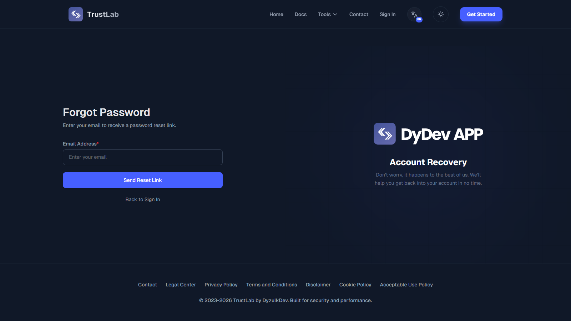Click the Enter your email input field
571x321 pixels.
(142, 157)
